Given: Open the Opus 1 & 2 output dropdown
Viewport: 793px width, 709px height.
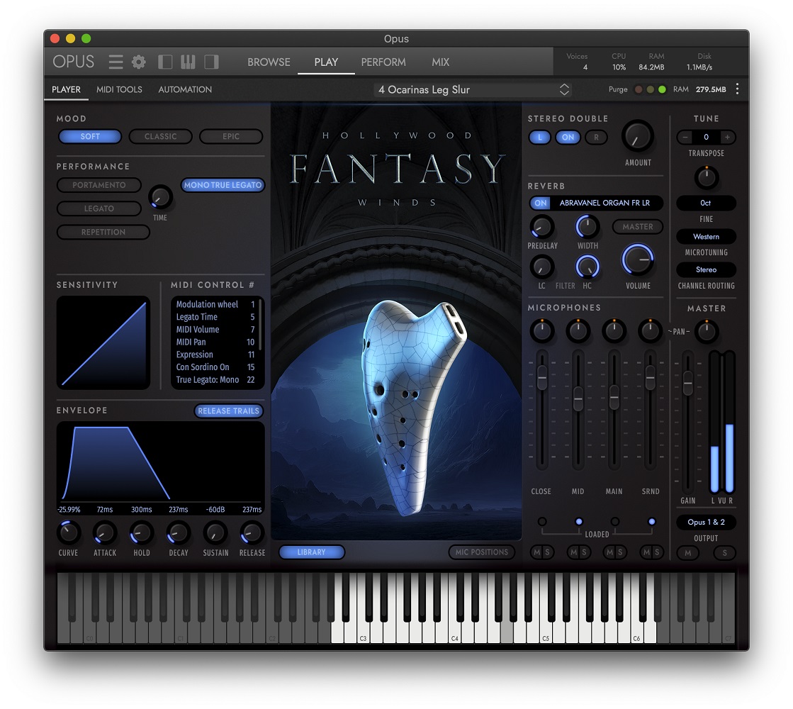Looking at the screenshot, I should coord(706,522).
